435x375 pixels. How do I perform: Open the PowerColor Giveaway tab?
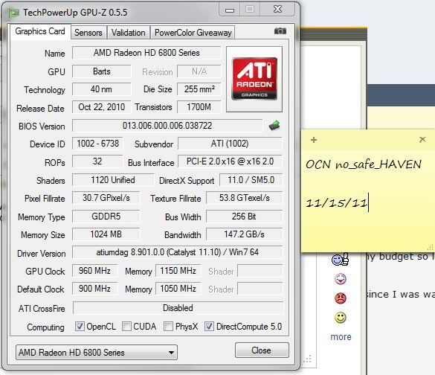(193, 33)
